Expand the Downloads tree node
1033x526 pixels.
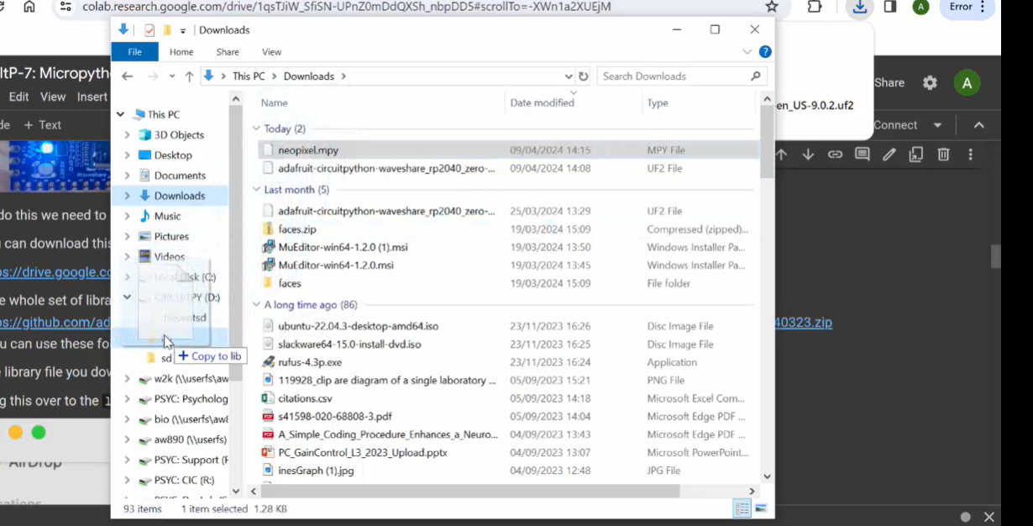(127, 196)
